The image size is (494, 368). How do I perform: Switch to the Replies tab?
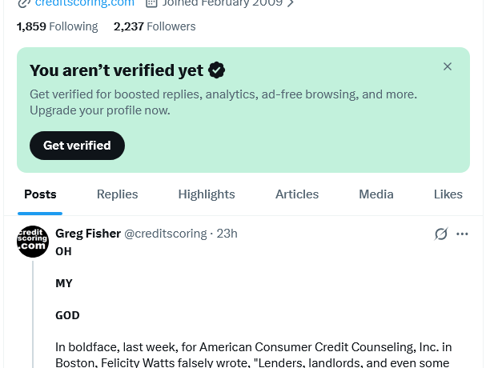pyautogui.click(x=117, y=194)
